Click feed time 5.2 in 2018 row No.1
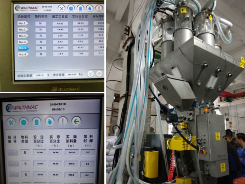The width and height of the screenshot is (245, 184). pyautogui.click(x=88, y=152)
